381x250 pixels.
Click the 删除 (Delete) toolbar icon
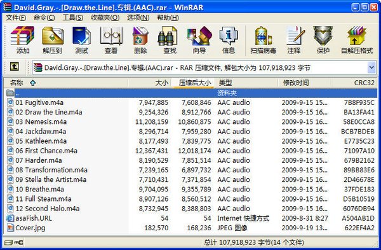point(140,36)
